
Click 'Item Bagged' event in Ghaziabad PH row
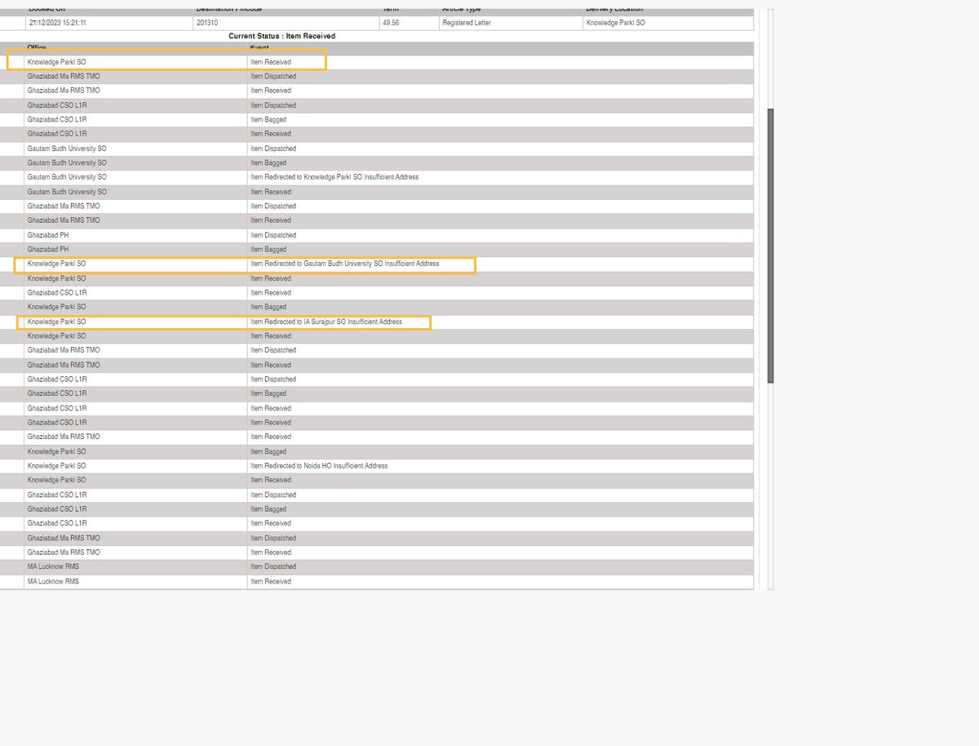click(268, 249)
